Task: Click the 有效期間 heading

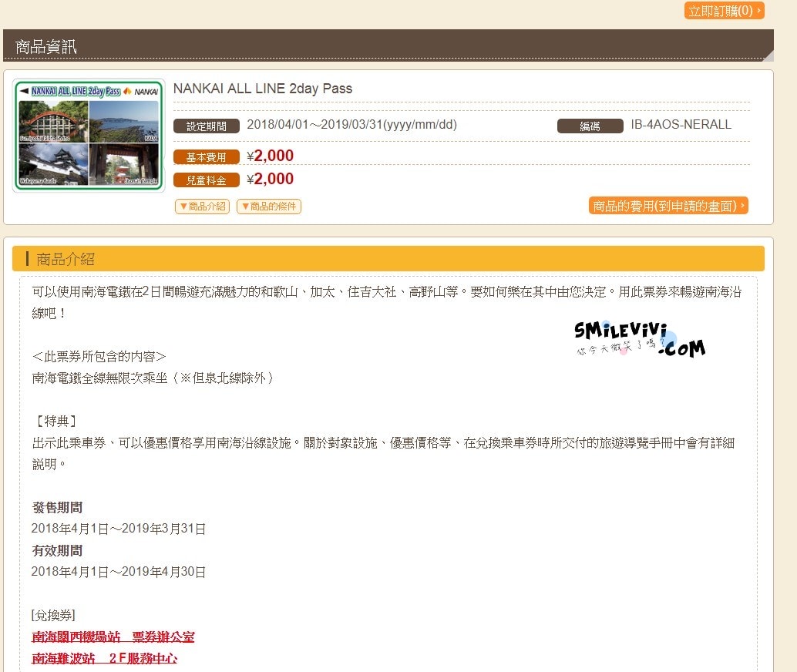Action: coord(57,550)
